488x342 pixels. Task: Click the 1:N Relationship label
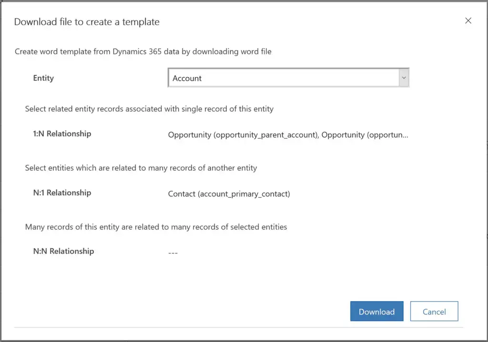(x=62, y=133)
